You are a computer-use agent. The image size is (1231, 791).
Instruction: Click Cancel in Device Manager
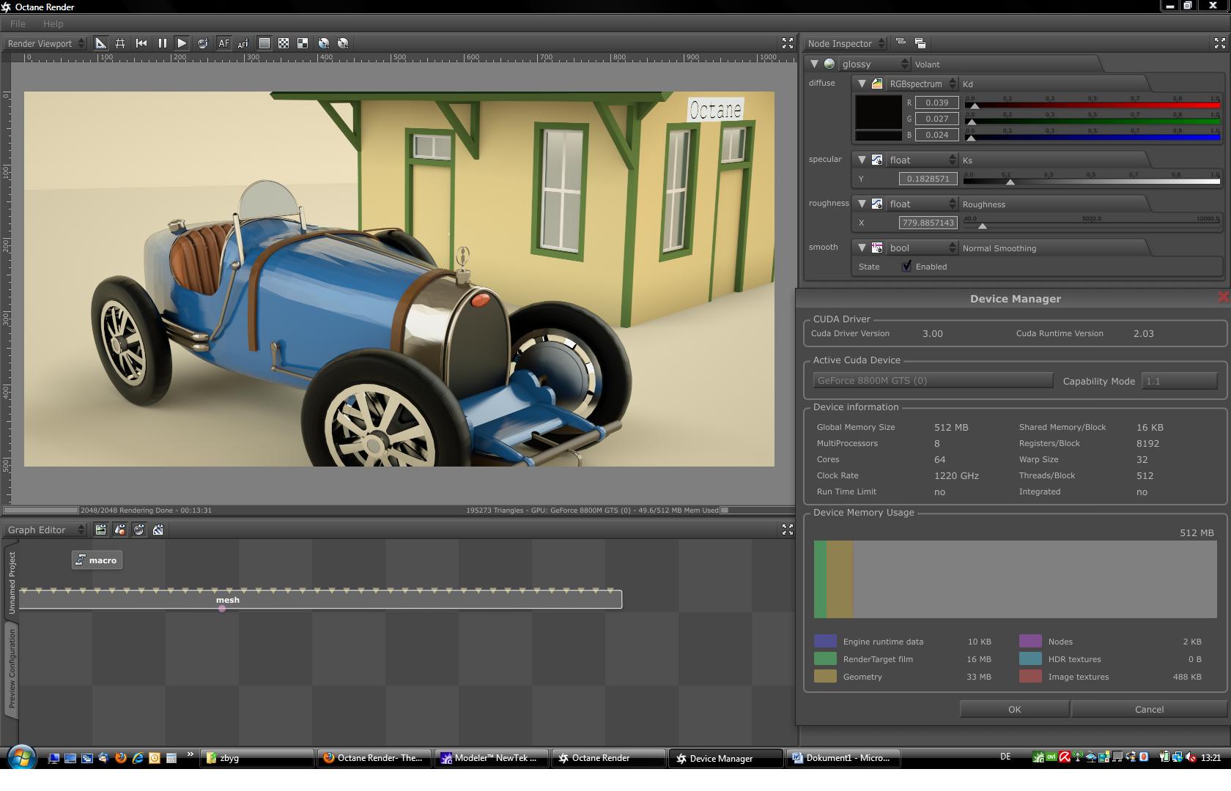coord(1148,709)
